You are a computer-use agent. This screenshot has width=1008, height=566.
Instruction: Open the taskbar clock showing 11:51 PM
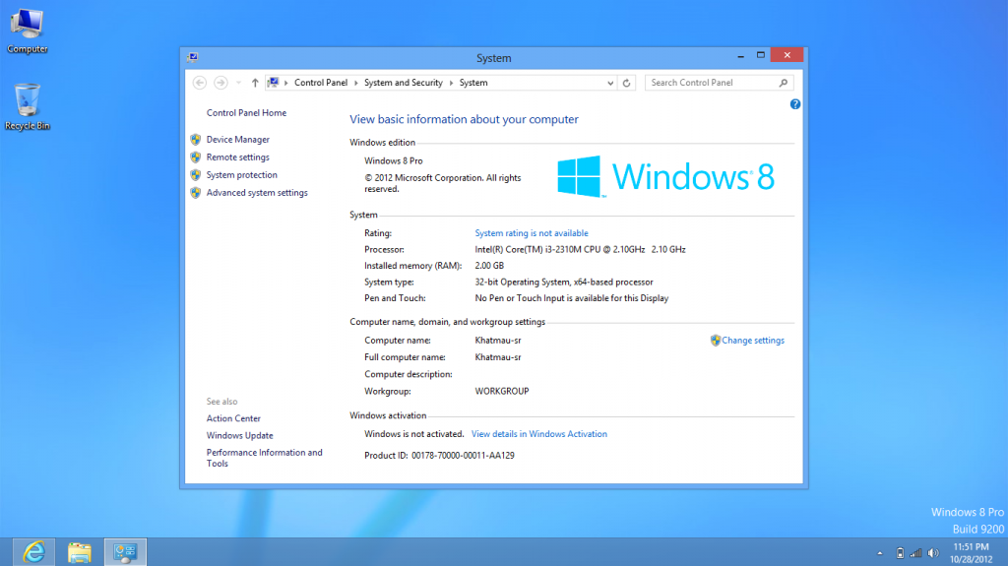coord(972,553)
